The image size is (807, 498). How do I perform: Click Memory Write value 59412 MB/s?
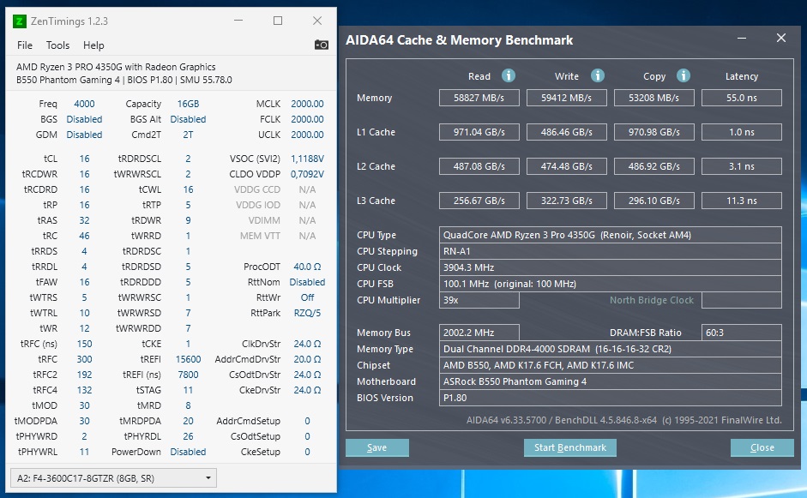point(567,98)
